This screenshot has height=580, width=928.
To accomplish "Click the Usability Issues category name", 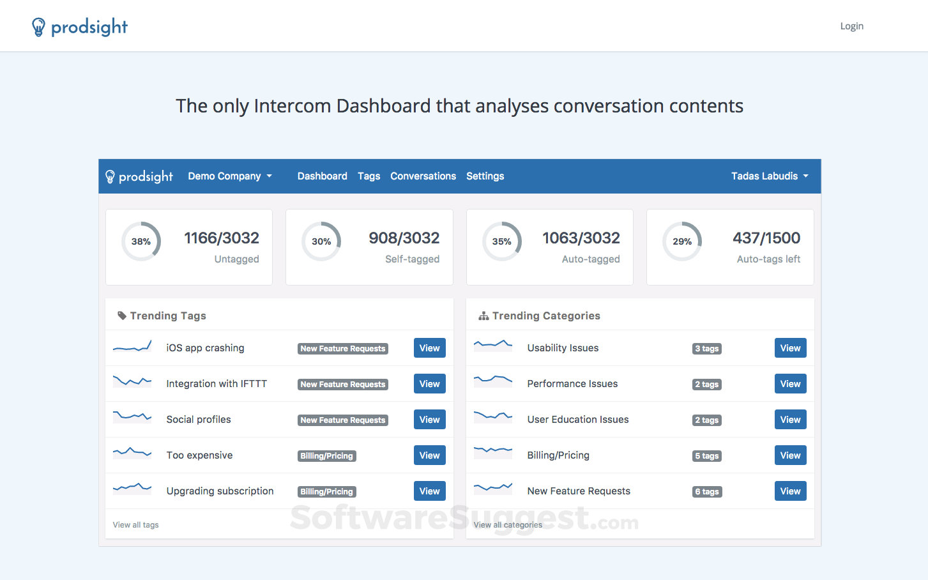I will coord(563,348).
